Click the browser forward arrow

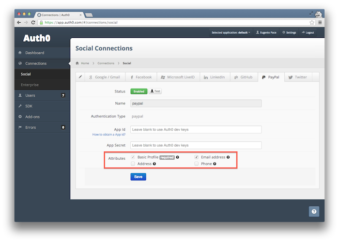[x=26, y=22]
